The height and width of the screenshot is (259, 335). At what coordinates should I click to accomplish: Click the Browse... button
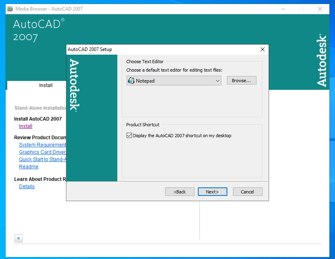click(x=242, y=81)
